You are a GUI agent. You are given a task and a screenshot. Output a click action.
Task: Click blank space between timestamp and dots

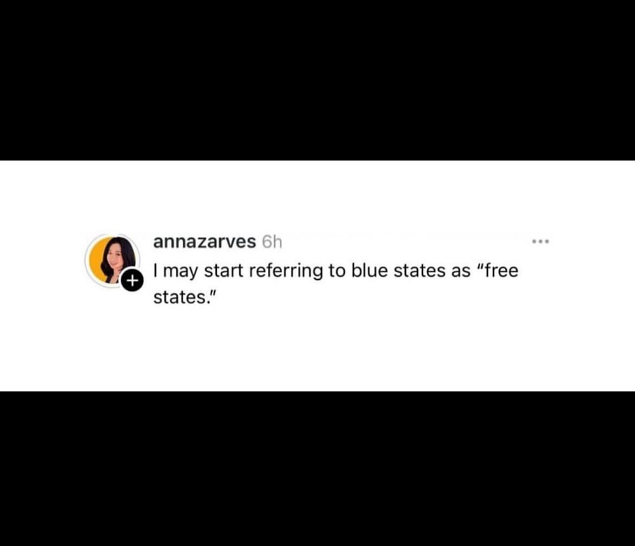pyautogui.click(x=405, y=242)
